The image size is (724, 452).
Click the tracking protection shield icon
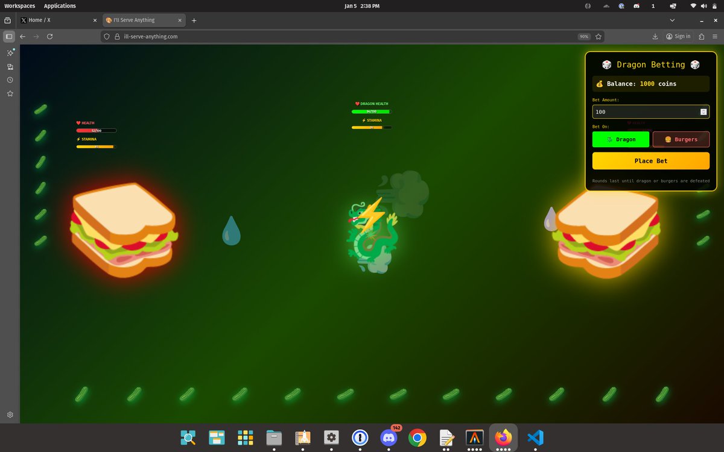(107, 36)
